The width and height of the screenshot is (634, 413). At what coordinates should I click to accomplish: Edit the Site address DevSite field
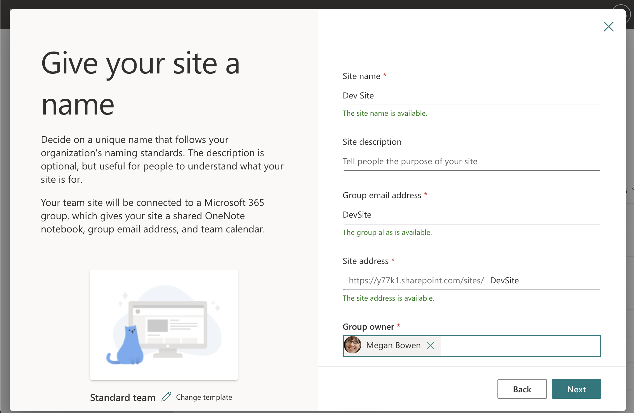click(x=544, y=281)
